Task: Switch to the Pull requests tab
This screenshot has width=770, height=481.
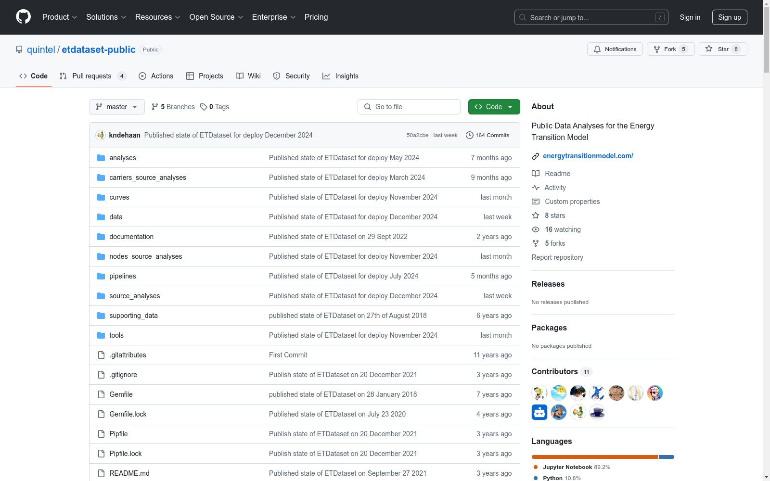Action: 92,76
